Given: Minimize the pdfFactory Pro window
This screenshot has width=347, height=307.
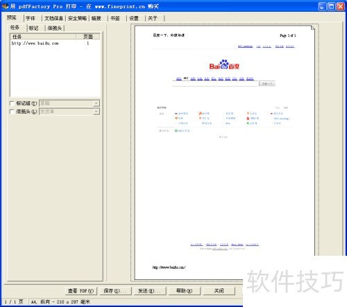Looking at the screenshot, I should (x=322, y=6).
